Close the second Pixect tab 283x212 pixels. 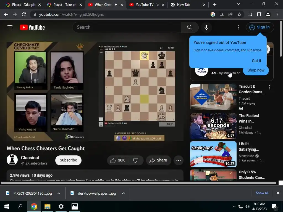coord(81,5)
